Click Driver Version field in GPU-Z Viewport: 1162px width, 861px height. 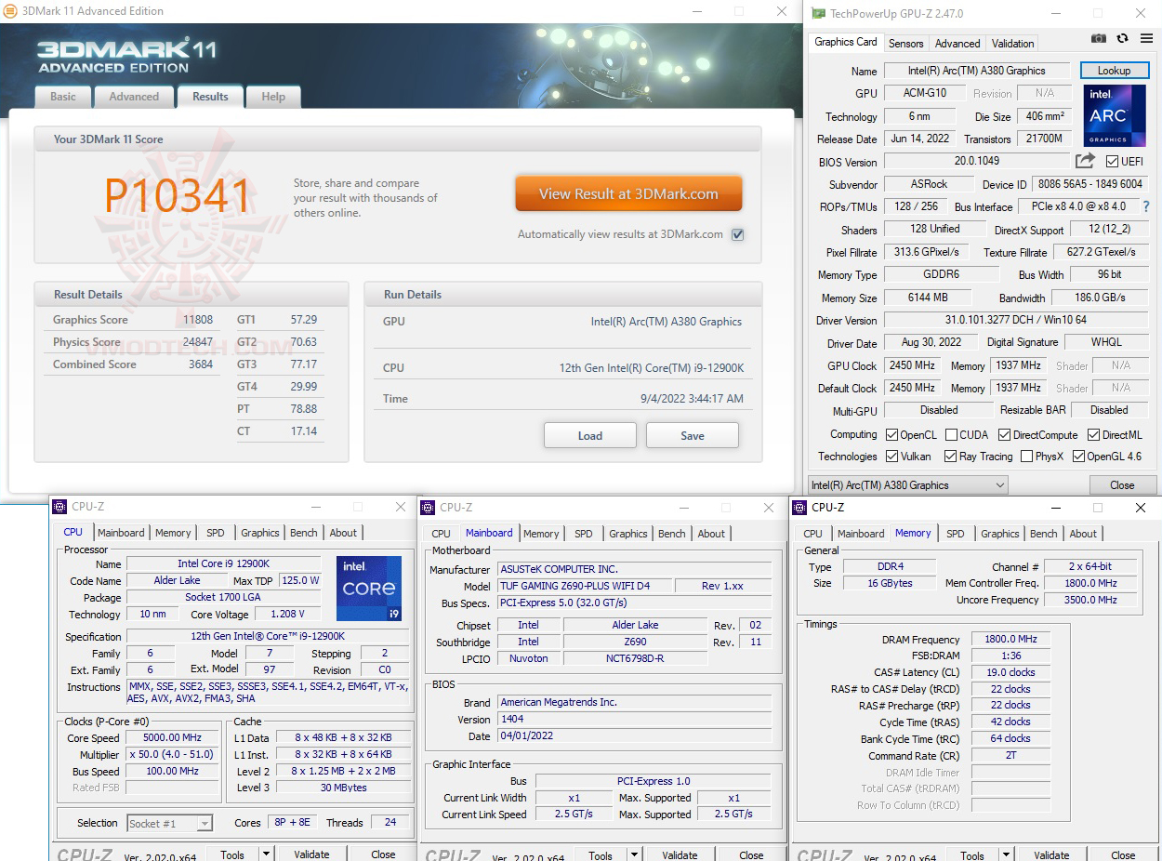tap(1016, 321)
